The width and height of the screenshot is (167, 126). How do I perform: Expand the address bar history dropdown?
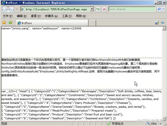tap(92, 9)
